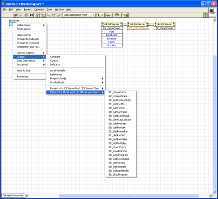The image size is (218, 199).
Task: Click the Pause toolbar button
Action: pos(32,15)
